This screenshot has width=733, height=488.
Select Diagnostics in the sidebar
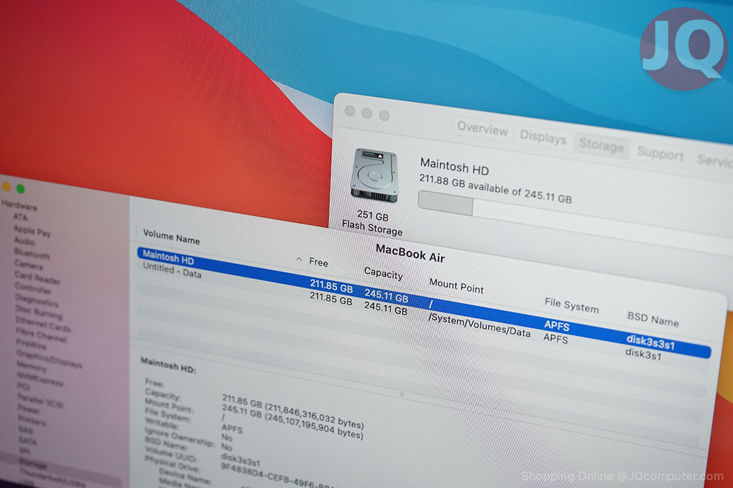(x=37, y=300)
